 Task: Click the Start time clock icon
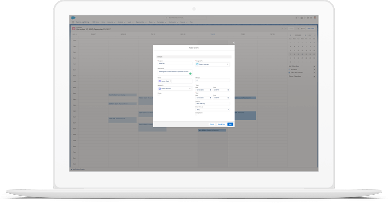pyautogui.click(x=228, y=90)
